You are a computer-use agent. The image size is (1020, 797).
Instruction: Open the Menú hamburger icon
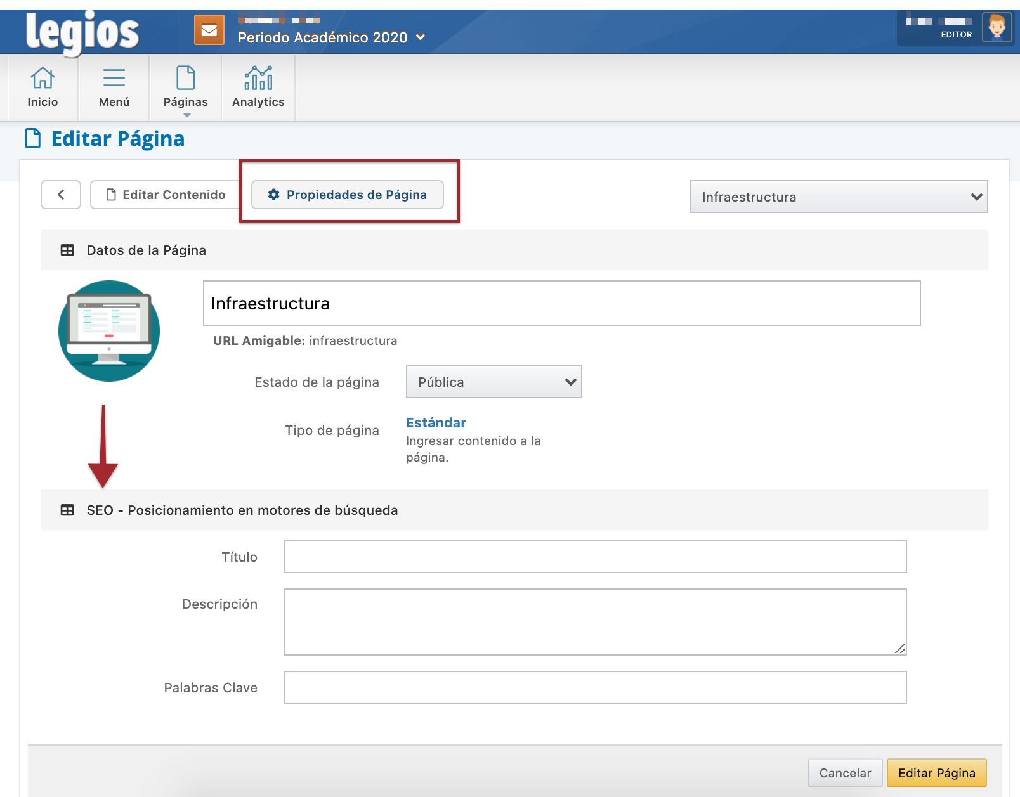point(114,79)
